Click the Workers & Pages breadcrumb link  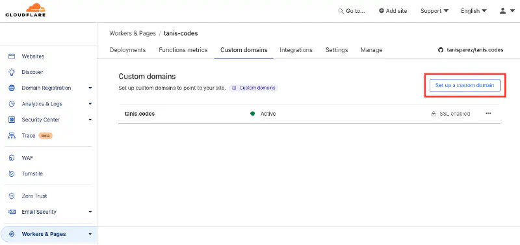[x=133, y=33]
